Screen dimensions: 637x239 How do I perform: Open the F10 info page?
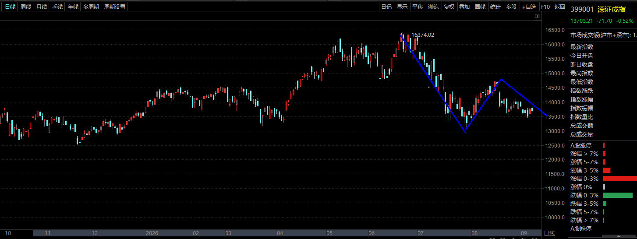tap(545, 7)
